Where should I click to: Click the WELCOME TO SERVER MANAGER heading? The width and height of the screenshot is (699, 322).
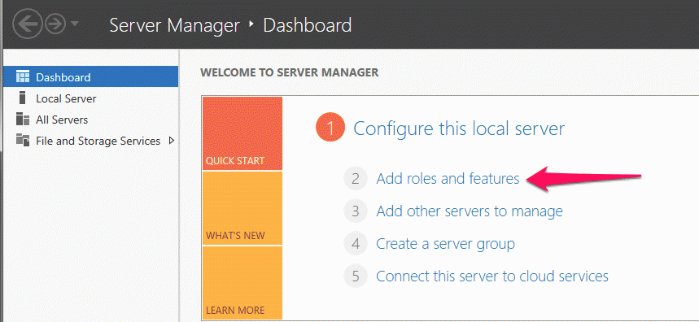click(x=290, y=72)
